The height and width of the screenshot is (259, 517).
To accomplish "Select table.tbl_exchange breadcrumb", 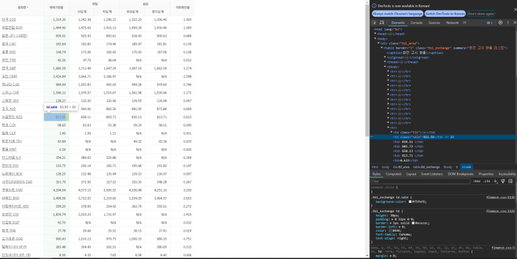I will pos(426,167).
